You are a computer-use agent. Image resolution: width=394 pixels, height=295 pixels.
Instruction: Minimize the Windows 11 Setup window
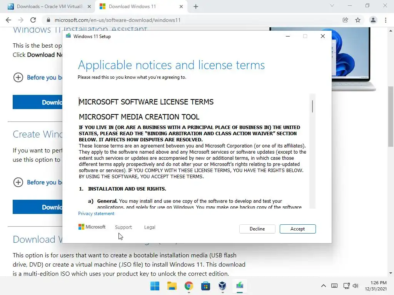point(288,36)
